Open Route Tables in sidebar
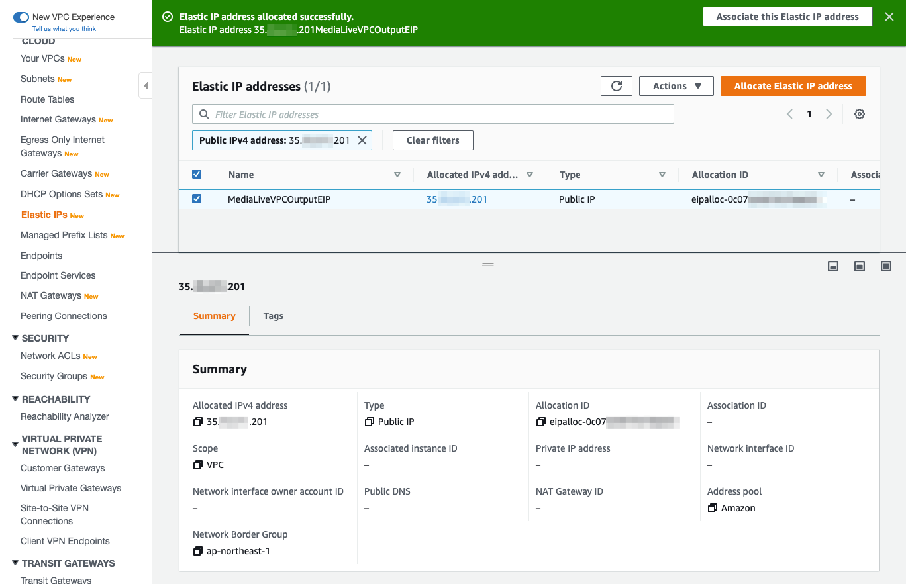The height and width of the screenshot is (584, 906). [48, 99]
